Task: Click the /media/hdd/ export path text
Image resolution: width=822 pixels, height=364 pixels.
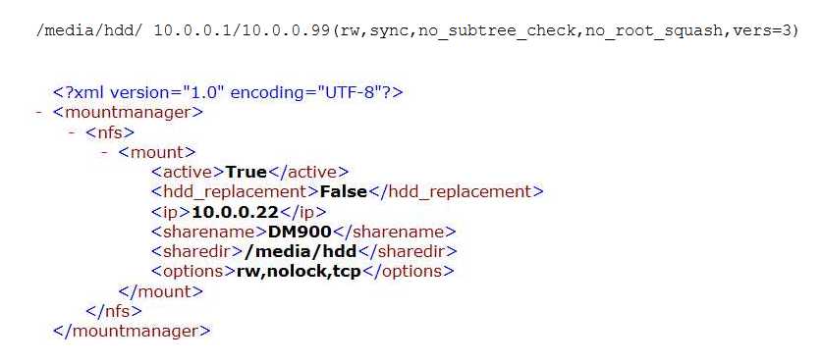Action: (88, 30)
